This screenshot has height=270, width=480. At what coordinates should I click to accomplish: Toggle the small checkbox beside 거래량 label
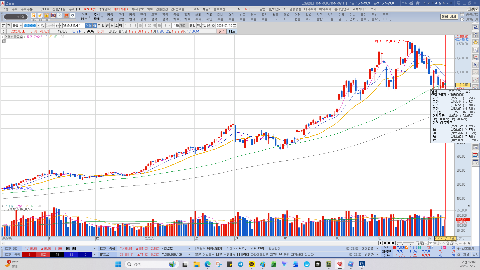click(3, 206)
